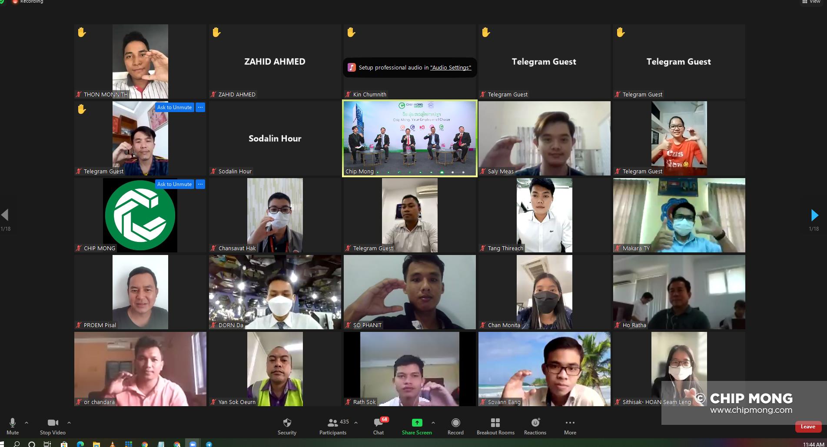Open the Reactions menu
827x447 pixels.
(535, 426)
